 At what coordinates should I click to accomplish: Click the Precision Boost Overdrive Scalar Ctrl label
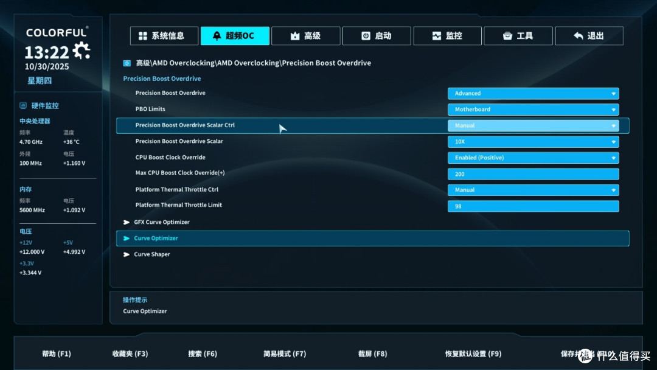(185, 125)
